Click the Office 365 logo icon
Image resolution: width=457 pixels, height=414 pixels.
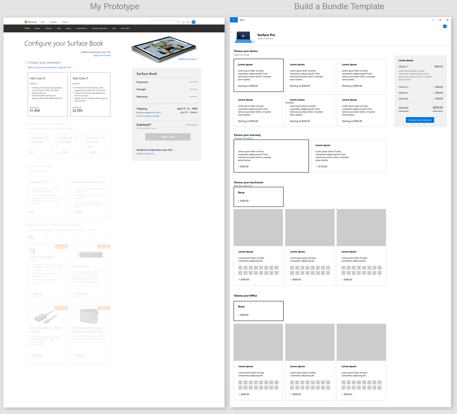tap(33, 251)
